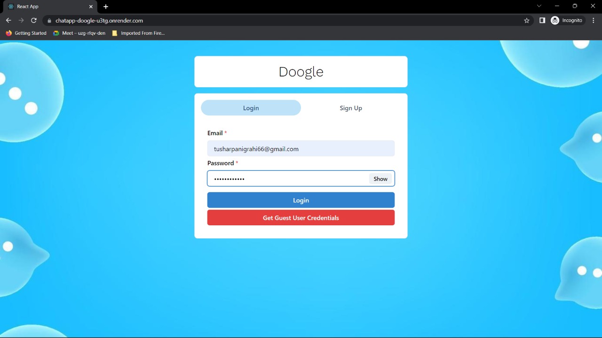Open the tab search dropdown arrow
Screen dimensions: 602x338
coord(539,6)
